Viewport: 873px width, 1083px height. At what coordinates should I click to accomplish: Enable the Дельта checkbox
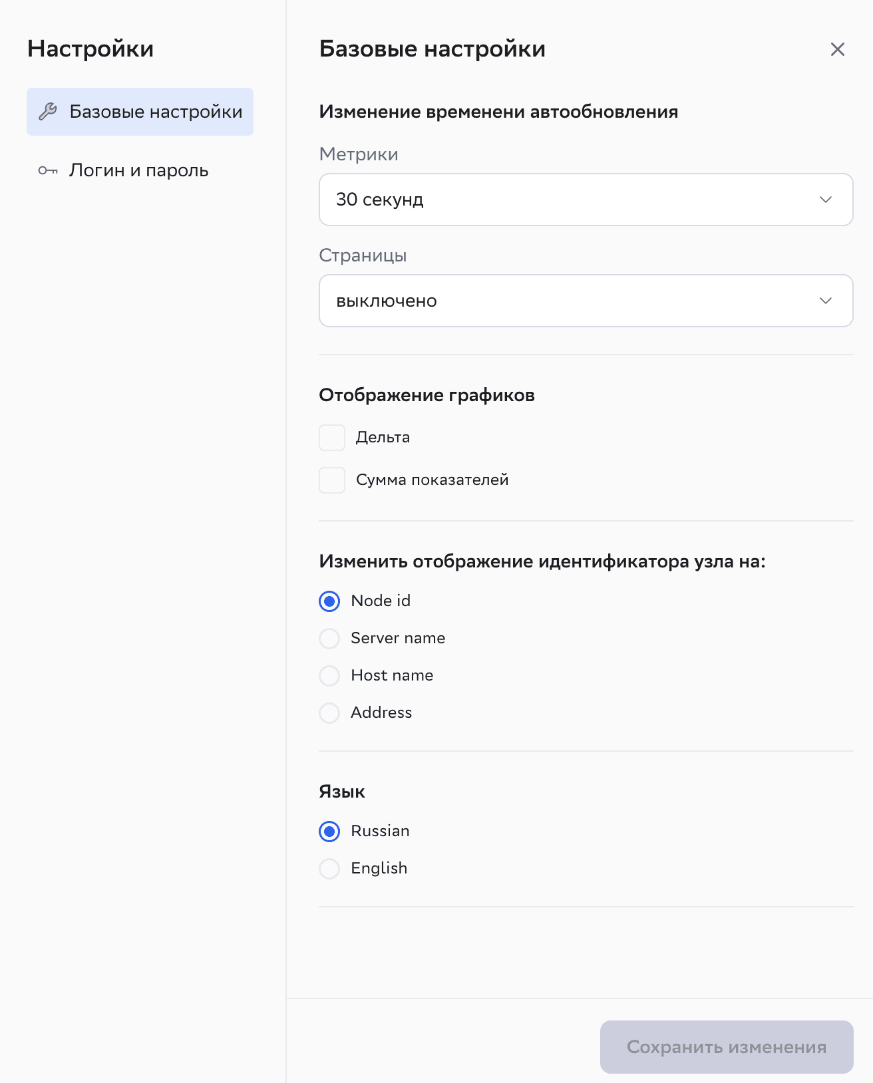point(331,438)
